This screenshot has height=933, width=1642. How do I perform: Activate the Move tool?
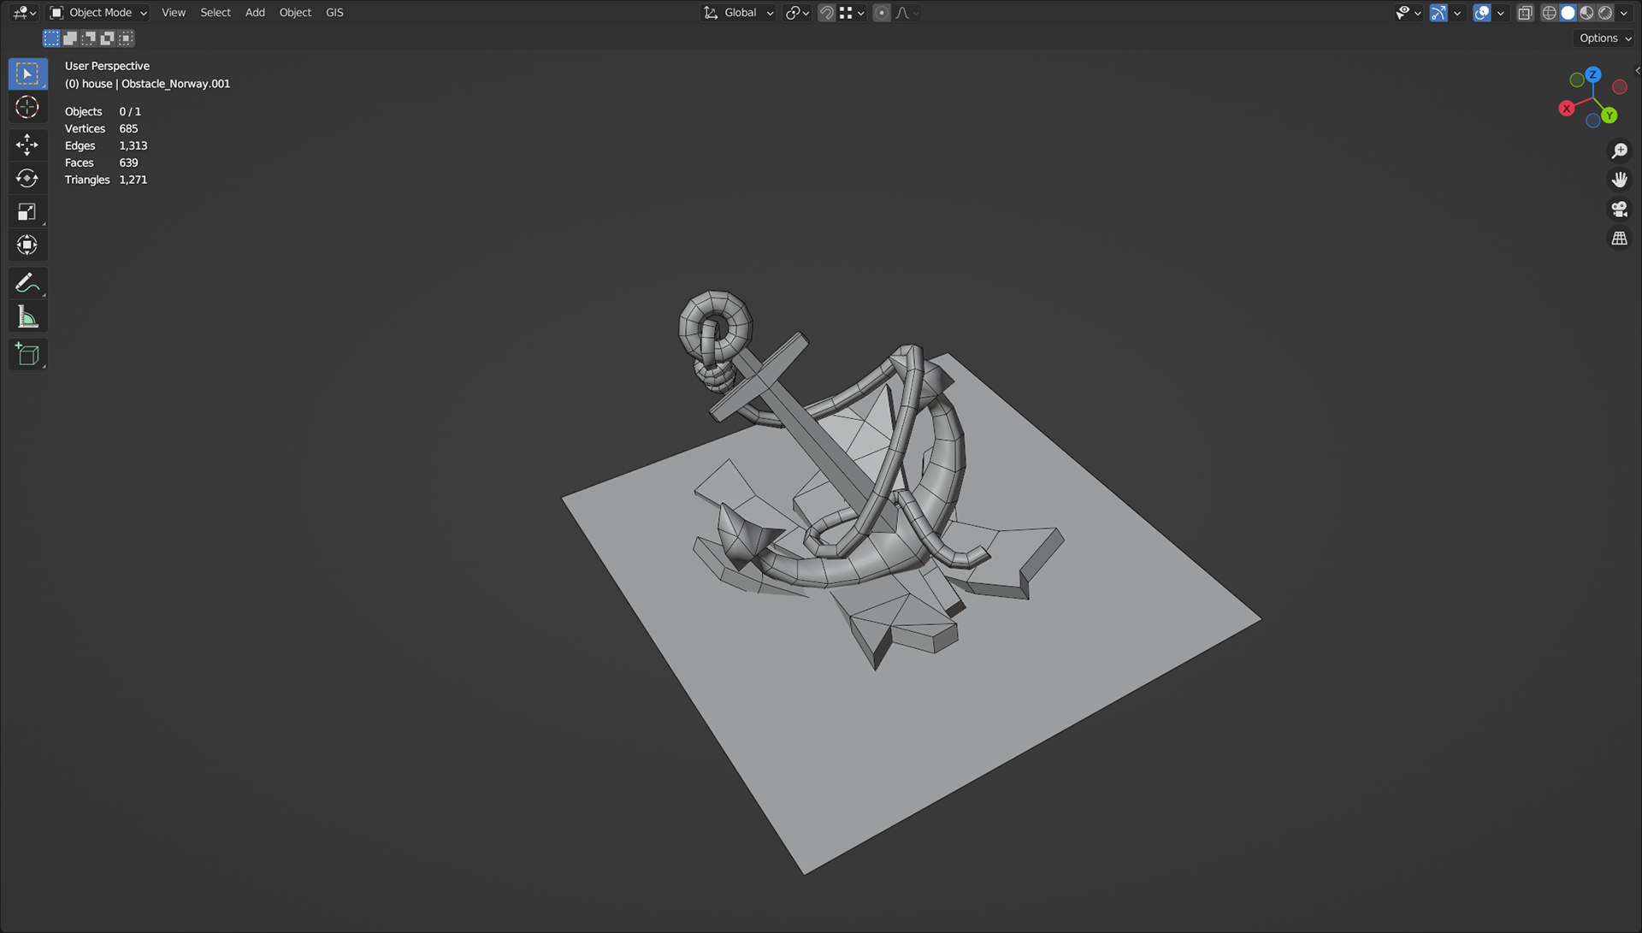[x=27, y=145]
